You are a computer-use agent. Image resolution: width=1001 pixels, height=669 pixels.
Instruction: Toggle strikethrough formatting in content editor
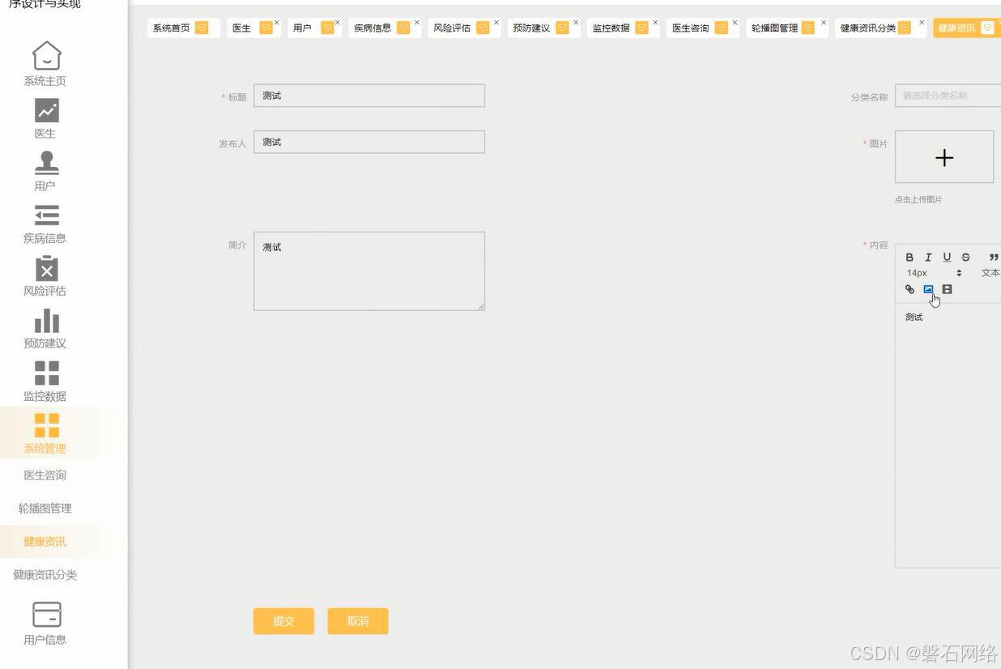[965, 257]
